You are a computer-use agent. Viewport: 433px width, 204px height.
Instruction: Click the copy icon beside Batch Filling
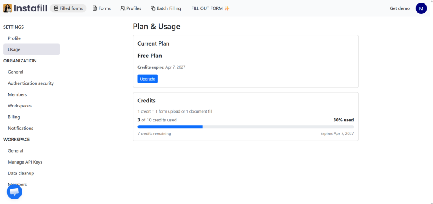153,8
